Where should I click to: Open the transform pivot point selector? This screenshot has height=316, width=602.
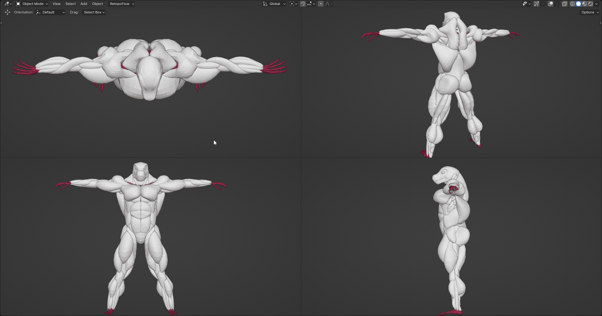tap(293, 4)
